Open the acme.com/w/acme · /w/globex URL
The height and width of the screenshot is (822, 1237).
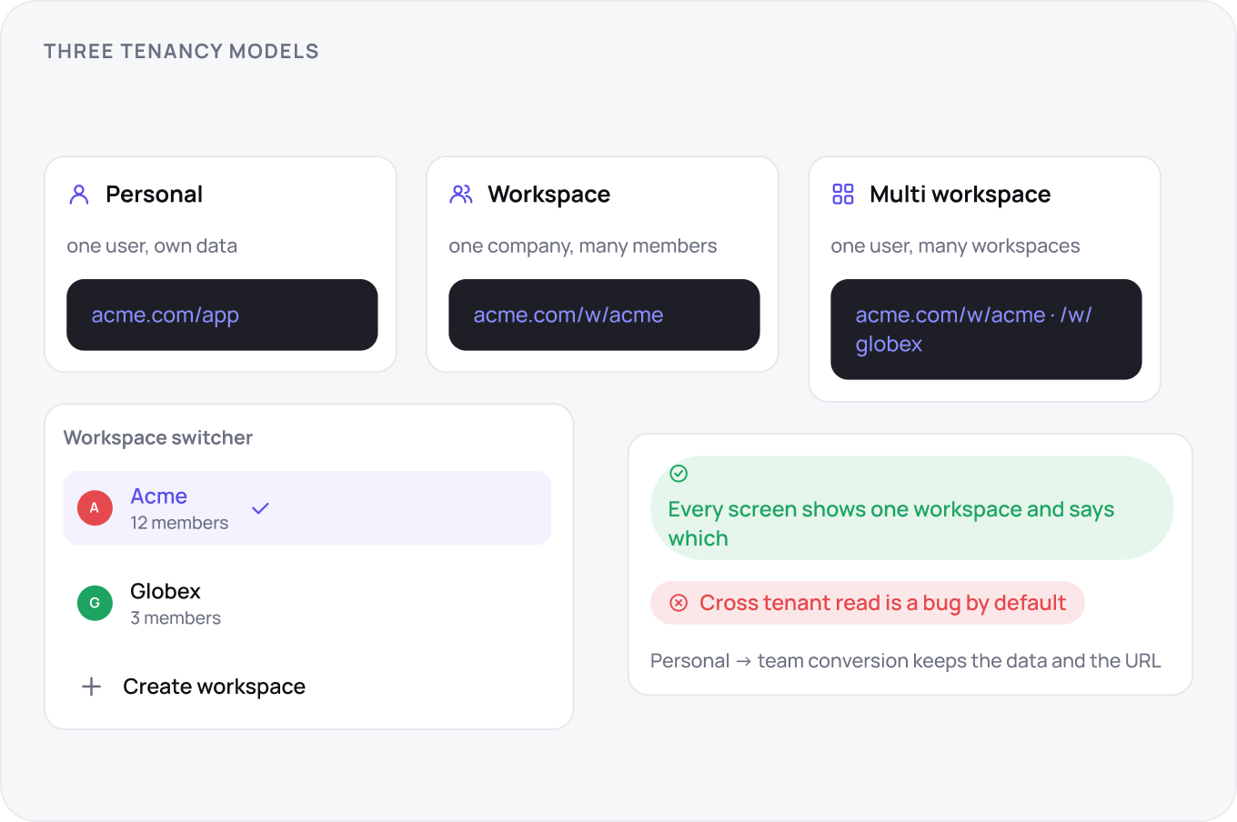coord(973,329)
